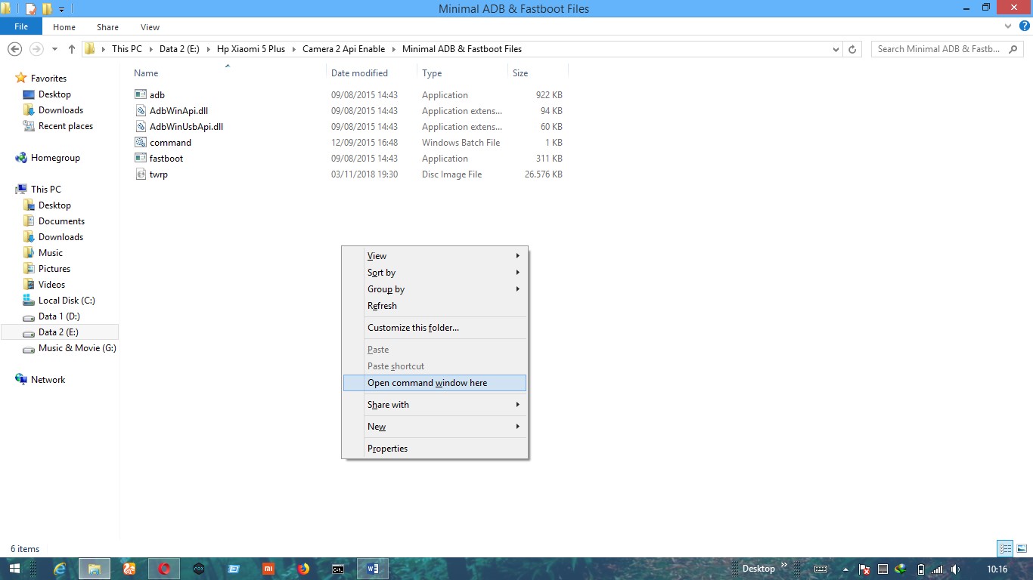Click the Properties quick access icon
The image size is (1033, 580).
click(31, 9)
